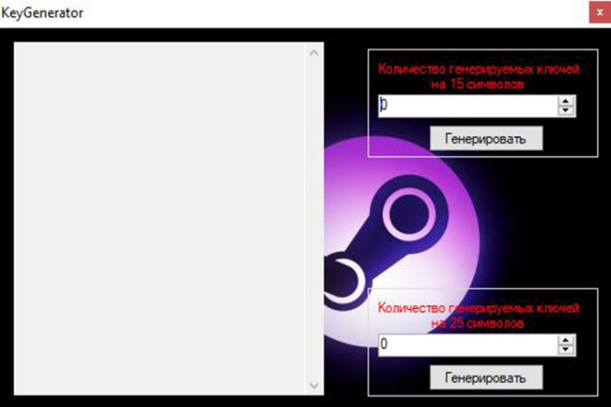611x407 pixels.
Task: Click scroll down arrow of key list
Action: (x=314, y=385)
